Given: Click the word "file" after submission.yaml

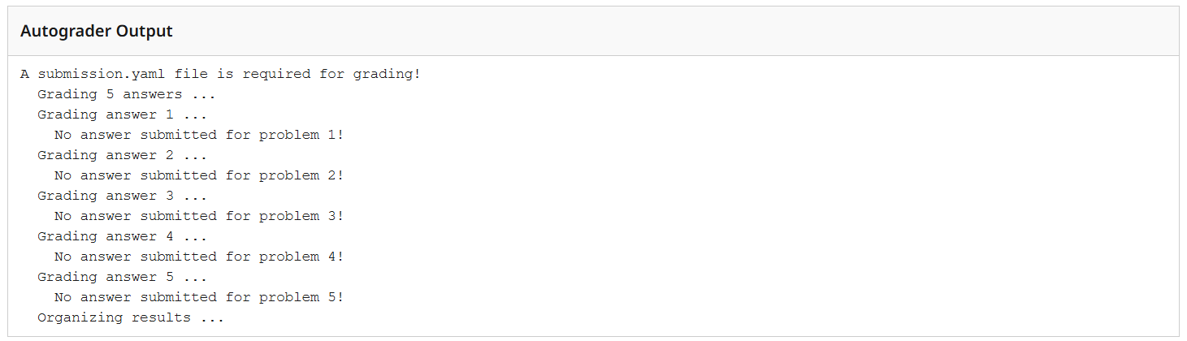Looking at the screenshot, I should point(191,74).
